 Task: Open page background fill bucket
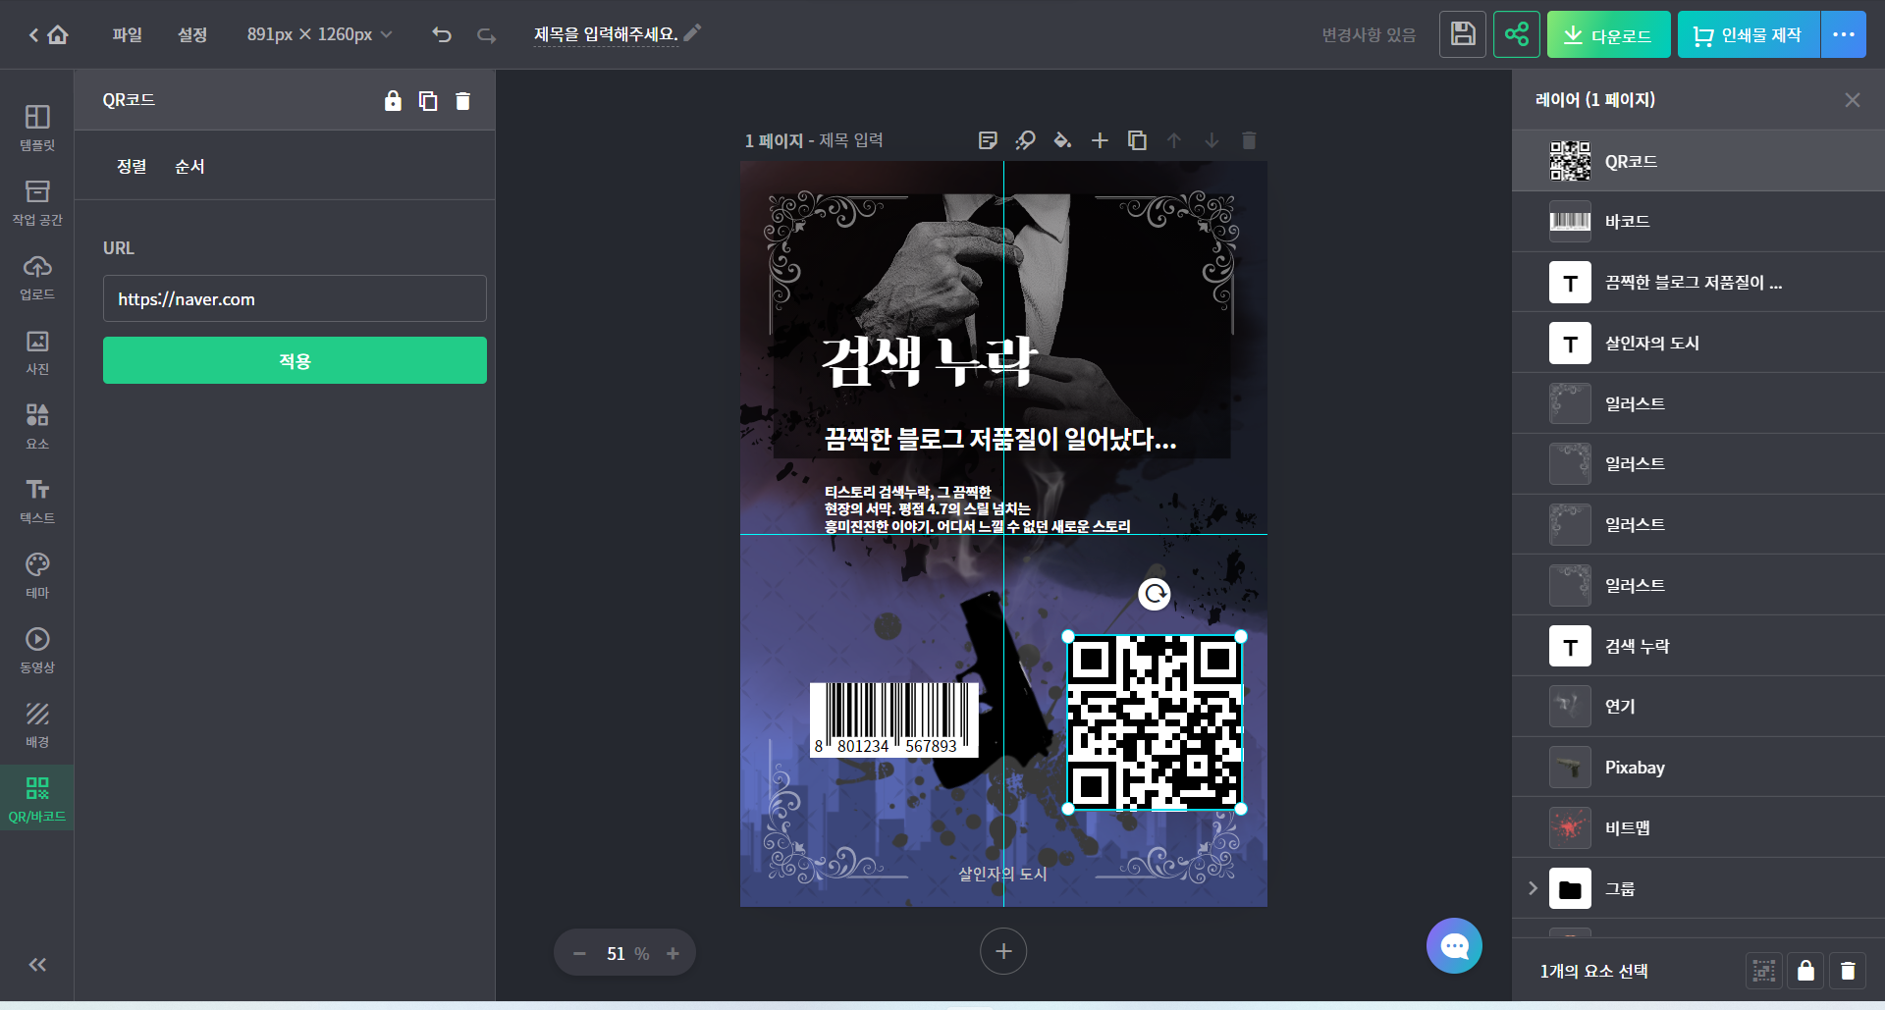pyautogui.click(x=1062, y=140)
